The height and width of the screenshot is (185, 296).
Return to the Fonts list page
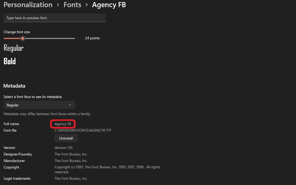click(72, 5)
